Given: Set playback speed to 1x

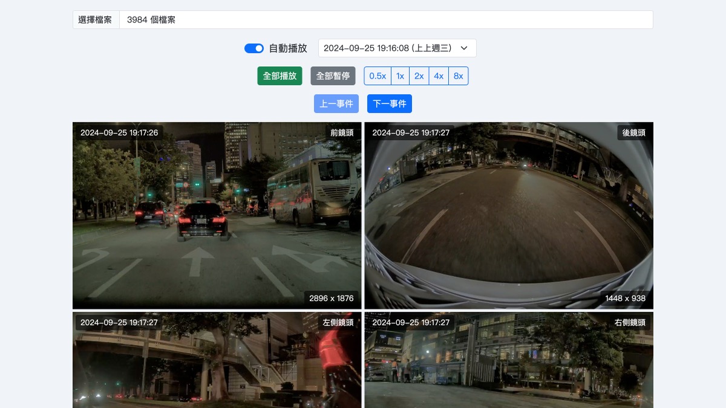Looking at the screenshot, I should (x=400, y=76).
